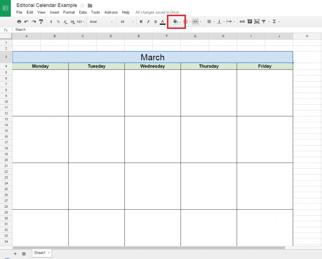
Task: Click the merge cells icon
Action: click(x=195, y=21)
